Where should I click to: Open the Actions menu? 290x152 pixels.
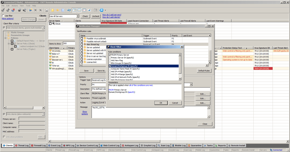tap(15, 6)
